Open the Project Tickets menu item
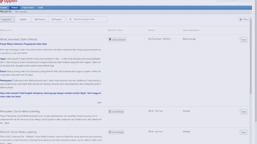 click(x=28, y=8)
